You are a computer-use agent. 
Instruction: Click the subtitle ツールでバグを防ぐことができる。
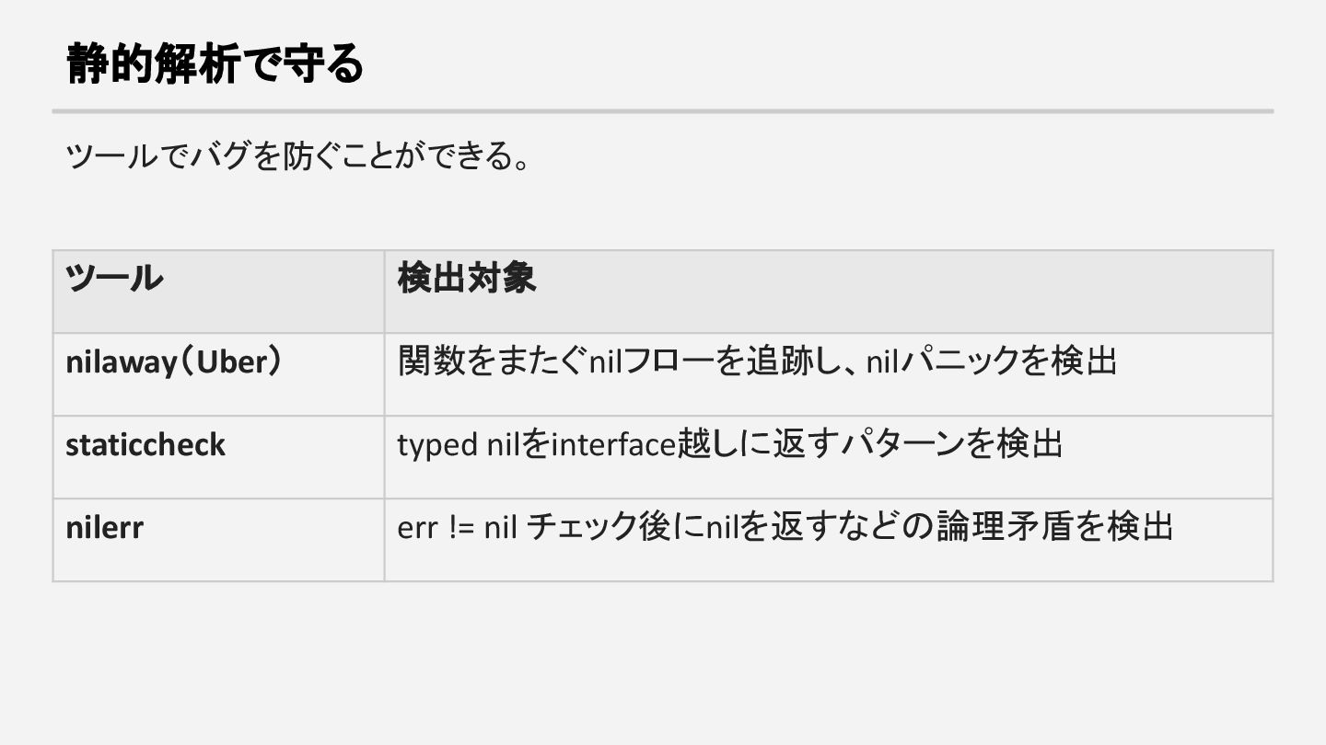tap(298, 156)
